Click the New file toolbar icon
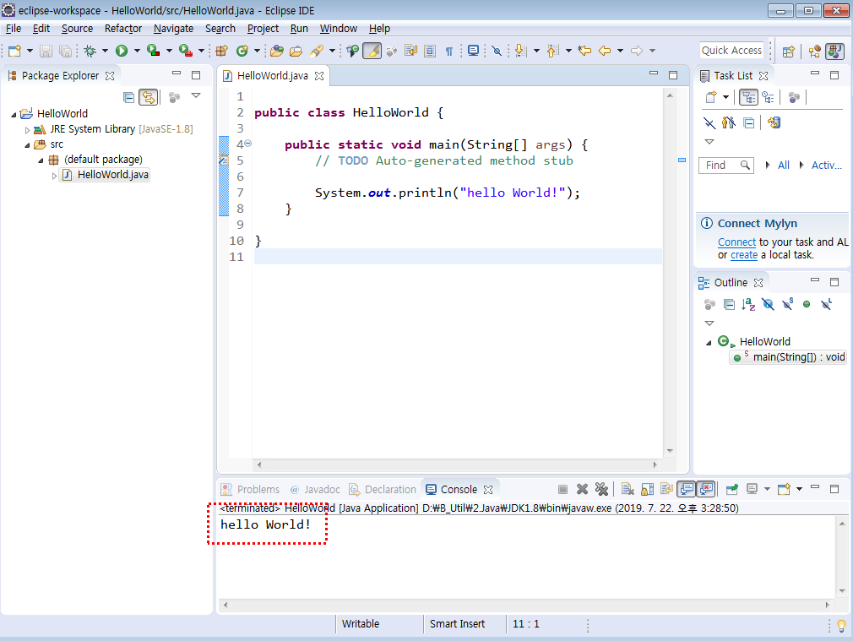 point(14,51)
